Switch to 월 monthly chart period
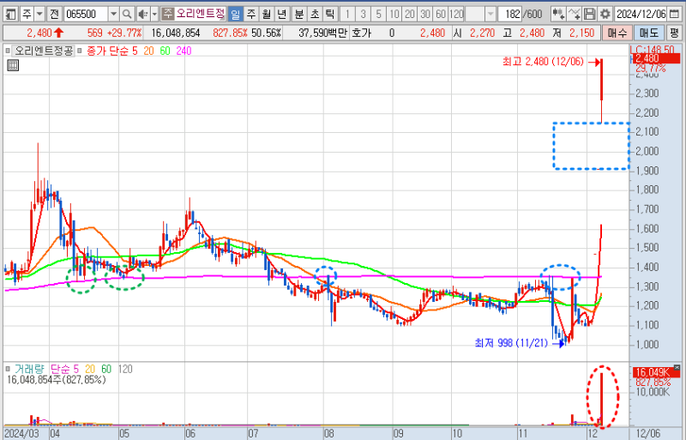Image resolution: width=686 pixels, height=440 pixels. pyautogui.click(x=267, y=15)
